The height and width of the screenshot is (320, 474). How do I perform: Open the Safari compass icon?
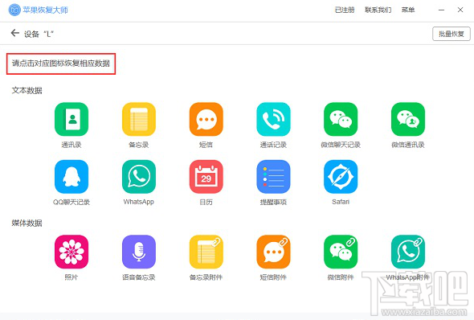(x=341, y=177)
